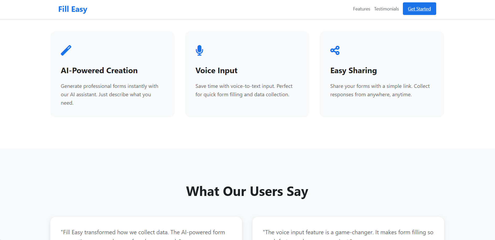The width and height of the screenshot is (495, 240).
Task: Click the word 'need.' in the AI description
Action: coord(67,103)
